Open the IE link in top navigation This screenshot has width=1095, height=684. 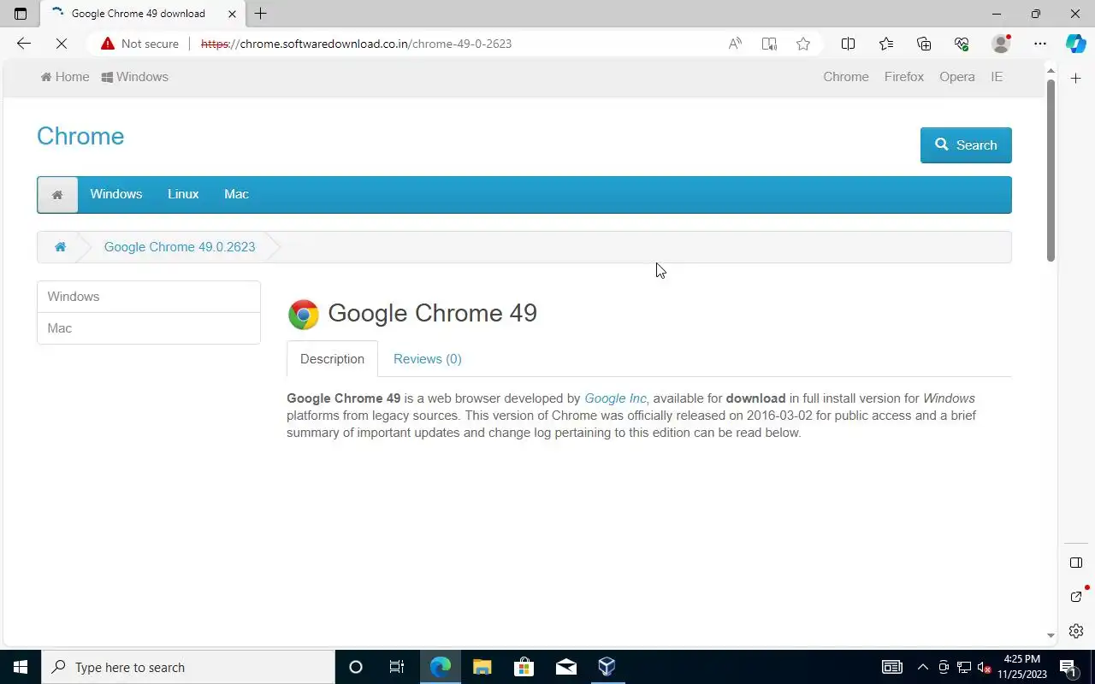(x=997, y=77)
